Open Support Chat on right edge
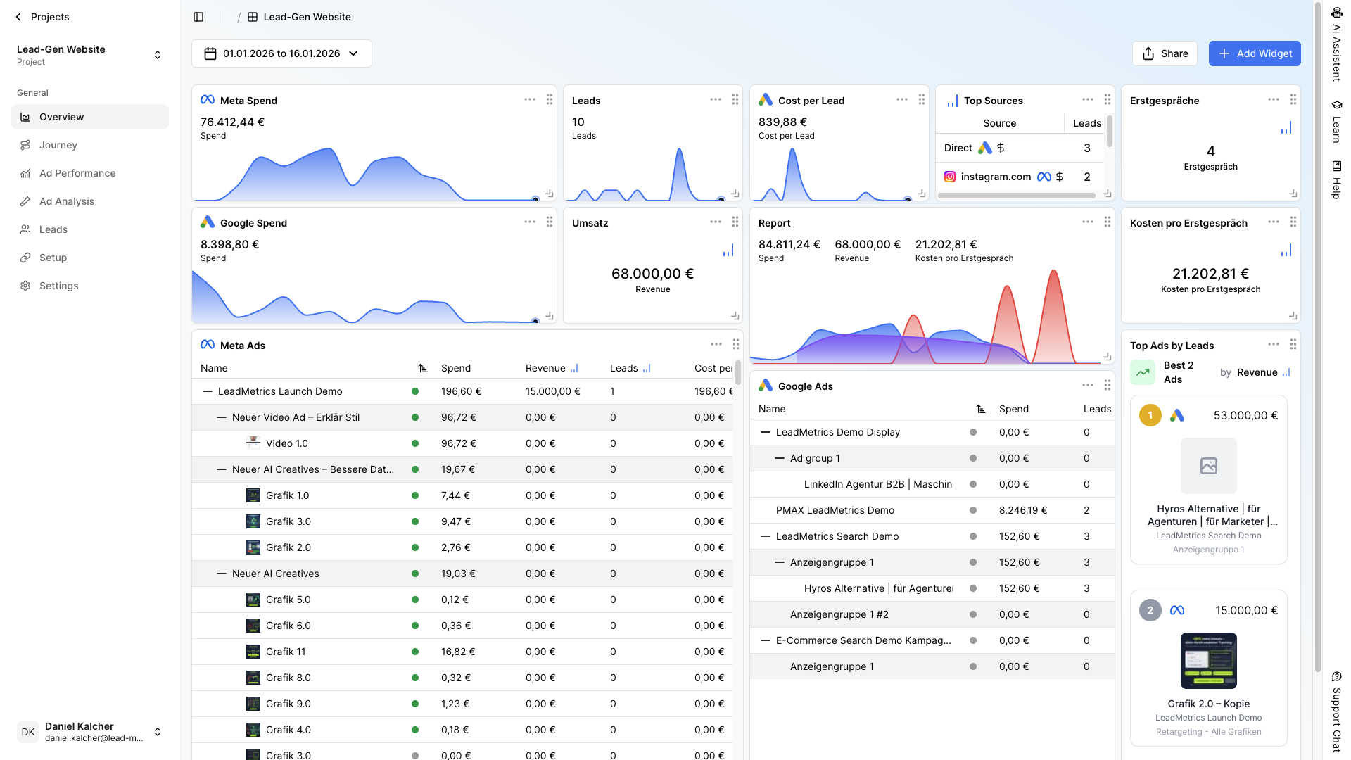 click(1336, 711)
